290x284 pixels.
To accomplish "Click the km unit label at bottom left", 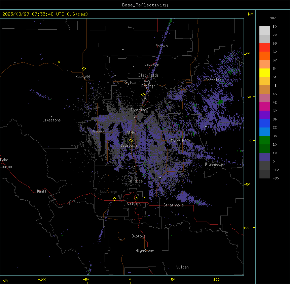I will [5, 280].
